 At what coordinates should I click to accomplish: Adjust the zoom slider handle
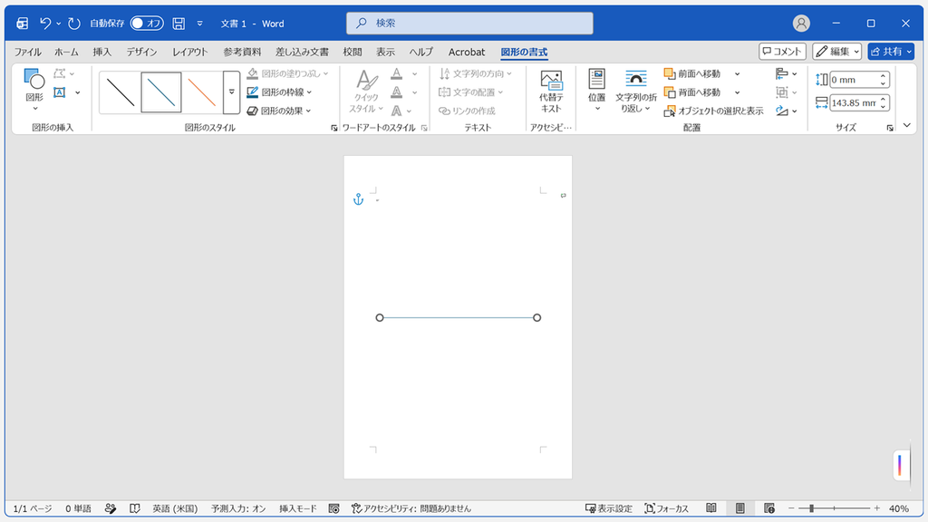pos(811,508)
